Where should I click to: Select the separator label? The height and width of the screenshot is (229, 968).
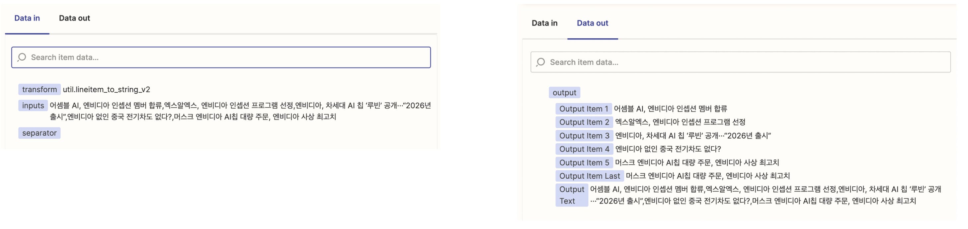click(40, 133)
